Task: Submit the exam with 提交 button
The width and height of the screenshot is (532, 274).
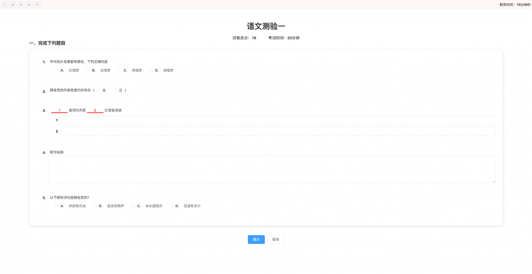Action: click(x=256, y=239)
